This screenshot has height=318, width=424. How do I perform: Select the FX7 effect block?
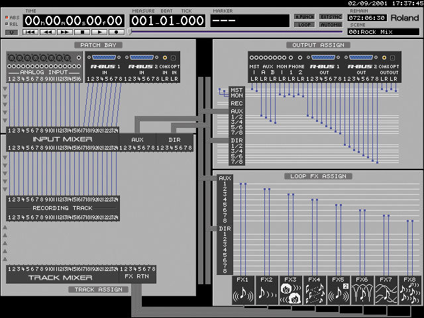387,290
